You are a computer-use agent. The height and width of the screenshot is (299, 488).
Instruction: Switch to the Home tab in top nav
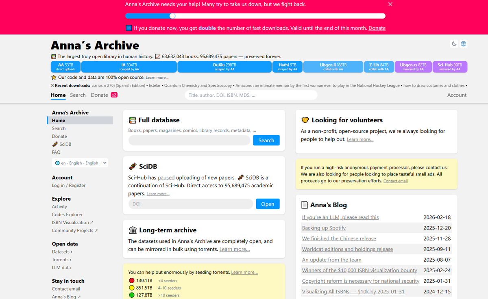click(x=58, y=95)
